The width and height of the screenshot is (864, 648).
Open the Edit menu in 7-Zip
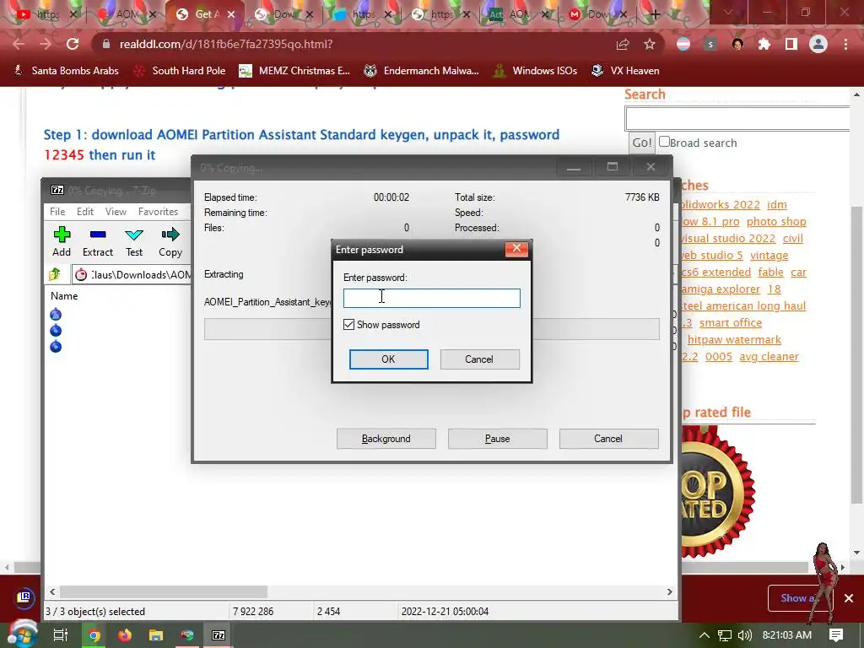point(85,212)
